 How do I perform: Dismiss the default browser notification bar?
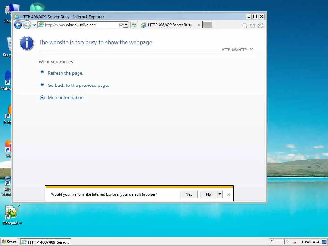(x=229, y=195)
